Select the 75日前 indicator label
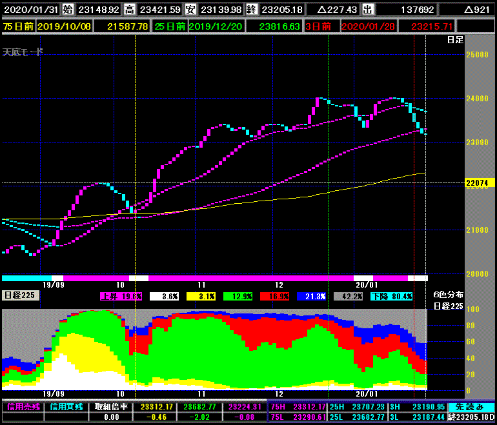The height and width of the screenshot is (425, 497). pos(17,25)
